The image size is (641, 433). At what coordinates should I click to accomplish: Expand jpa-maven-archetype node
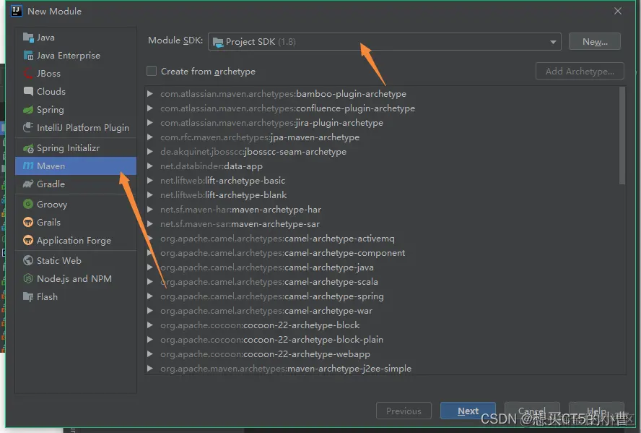tap(150, 137)
